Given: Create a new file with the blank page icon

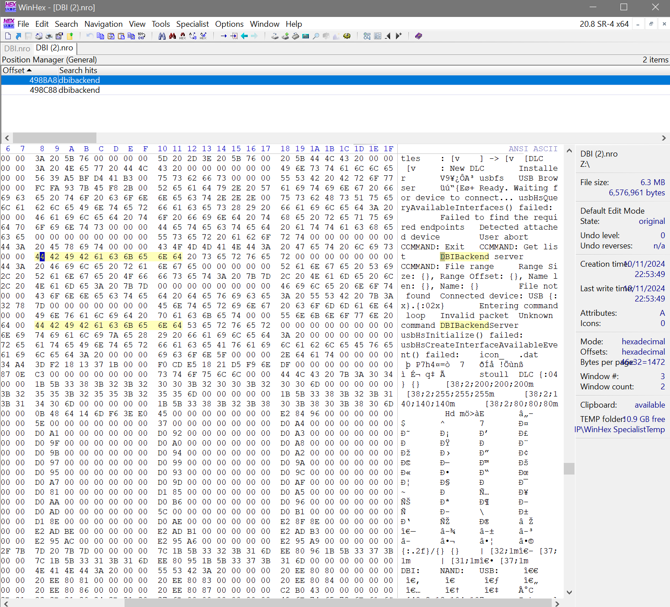Looking at the screenshot, I should [8, 36].
